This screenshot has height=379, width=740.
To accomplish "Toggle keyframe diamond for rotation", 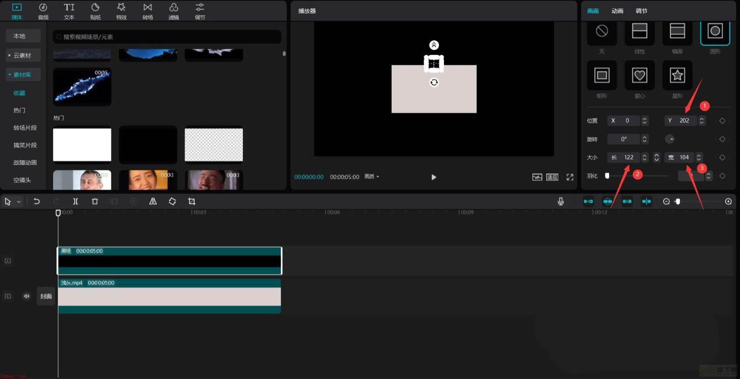I will [722, 139].
